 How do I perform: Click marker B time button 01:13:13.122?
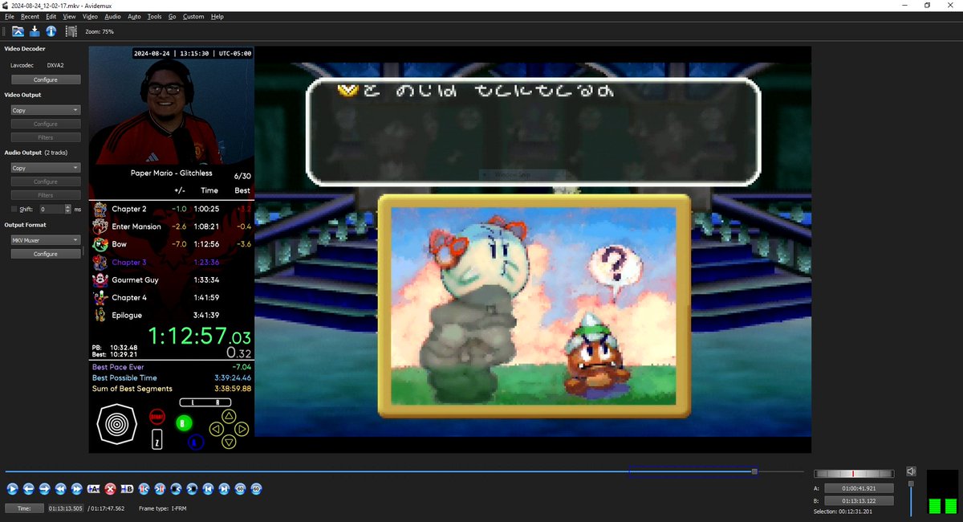click(x=858, y=500)
